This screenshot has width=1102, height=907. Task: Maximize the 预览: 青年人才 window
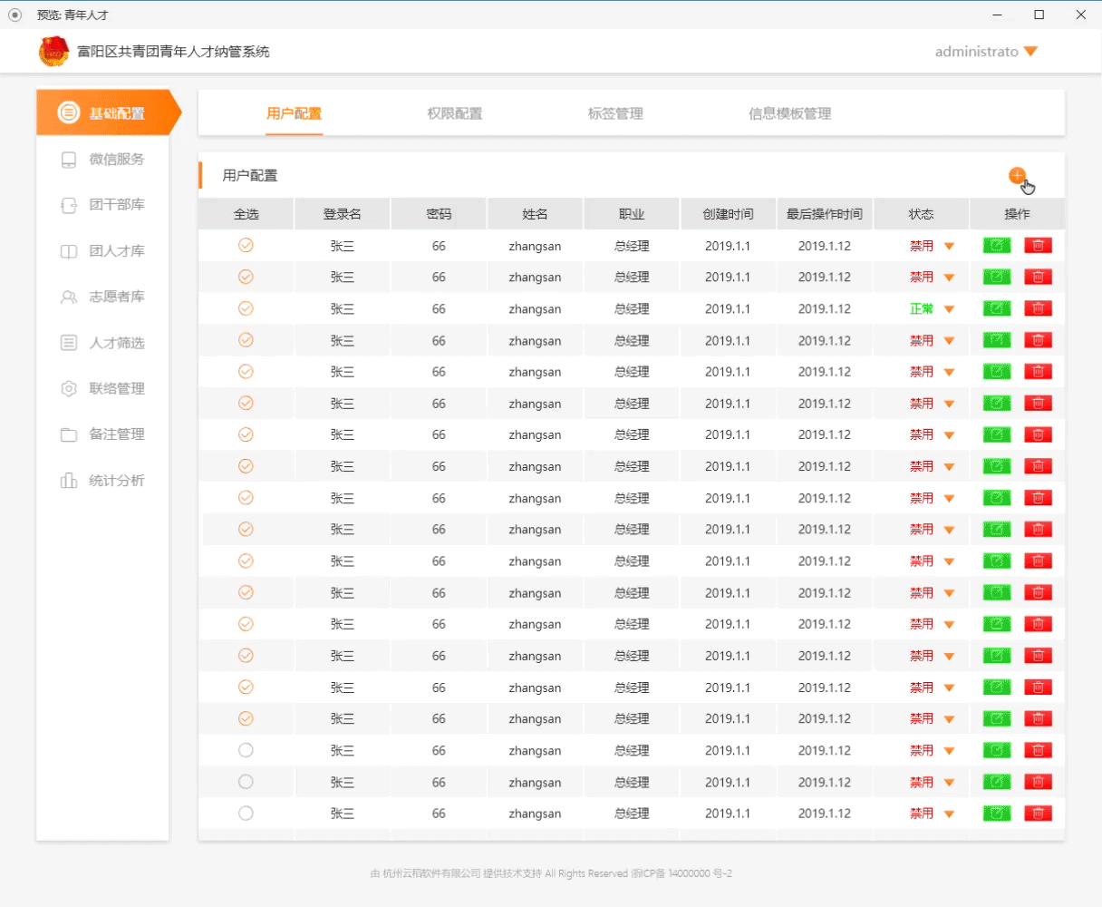[x=1039, y=15]
